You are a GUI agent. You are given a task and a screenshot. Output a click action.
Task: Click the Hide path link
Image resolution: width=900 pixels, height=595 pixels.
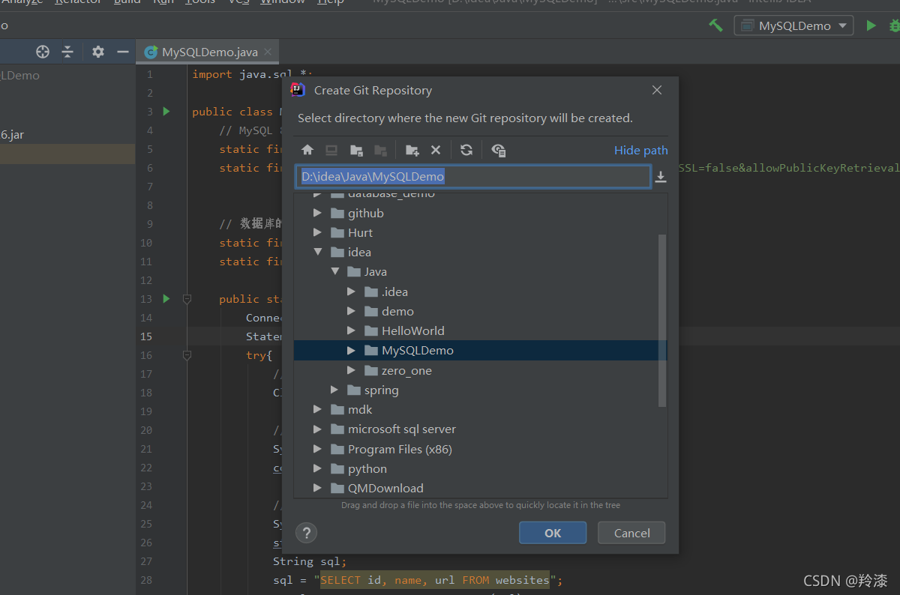pyautogui.click(x=640, y=150)
